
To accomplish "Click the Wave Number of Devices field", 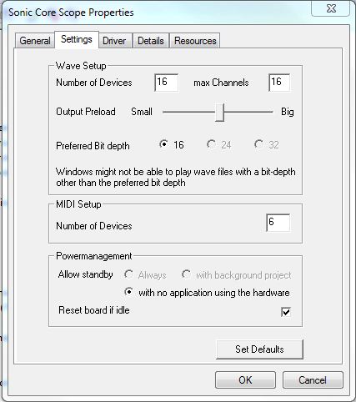I will [166, 83].
